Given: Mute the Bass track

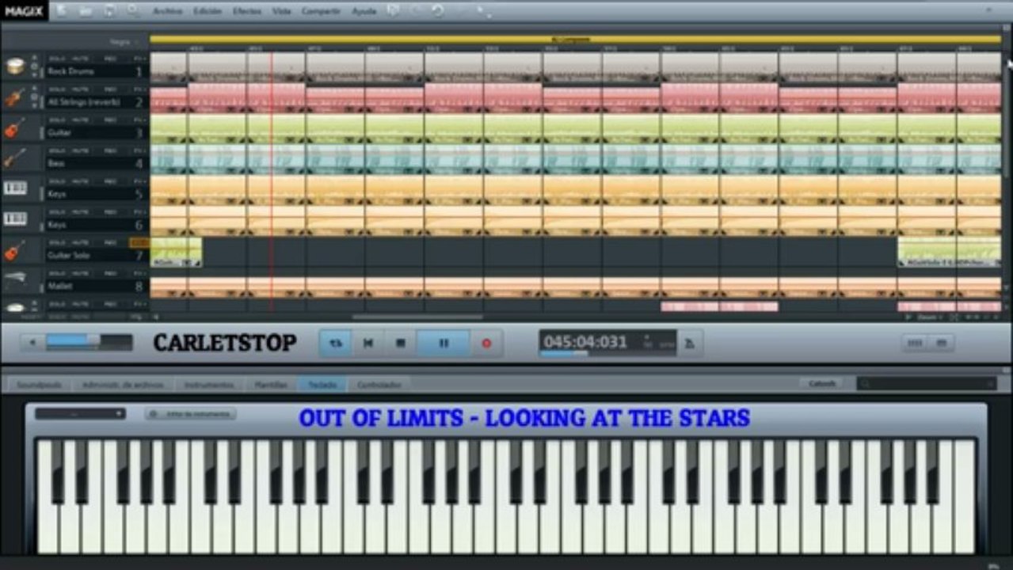Looking at the screenshot, I should [80, 151].
